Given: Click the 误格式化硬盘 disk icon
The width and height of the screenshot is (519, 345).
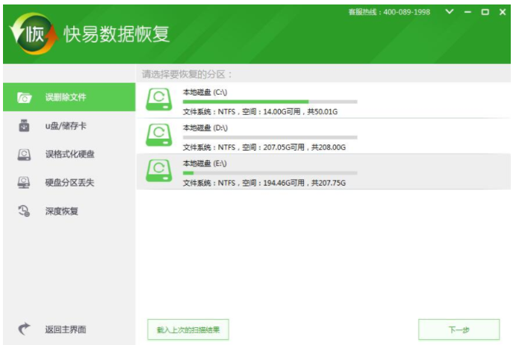Looking at the screenshot, I should click(x=24, y=154).
